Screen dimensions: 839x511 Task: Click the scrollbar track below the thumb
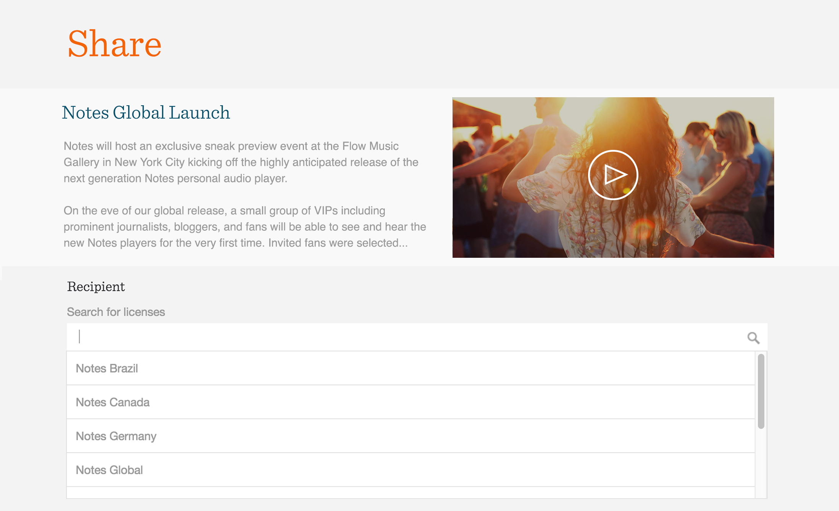[x=761, y=463]
